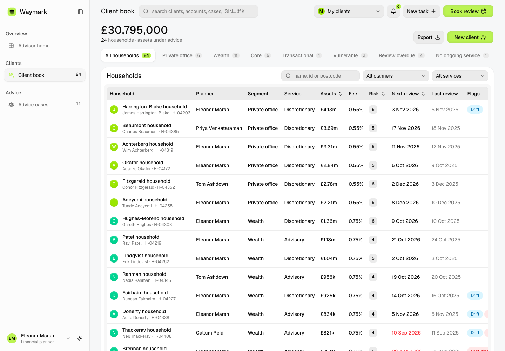Screen dimensions: 505x351
Task: Click the Hughes-Moreno household avatar
Action: (114, 221)
